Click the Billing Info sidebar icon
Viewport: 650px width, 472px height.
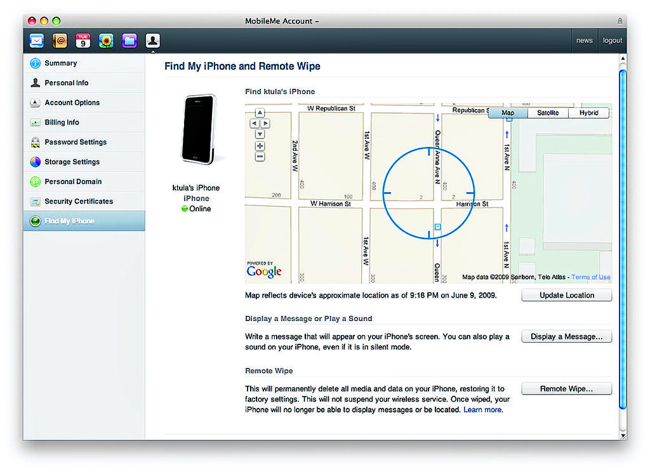tap(36, 122)
